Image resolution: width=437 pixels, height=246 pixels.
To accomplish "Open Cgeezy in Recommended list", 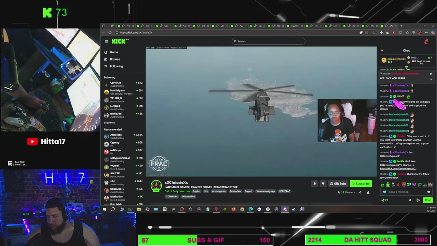I will coord(123,144).
